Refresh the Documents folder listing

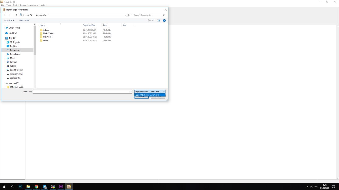129,15
